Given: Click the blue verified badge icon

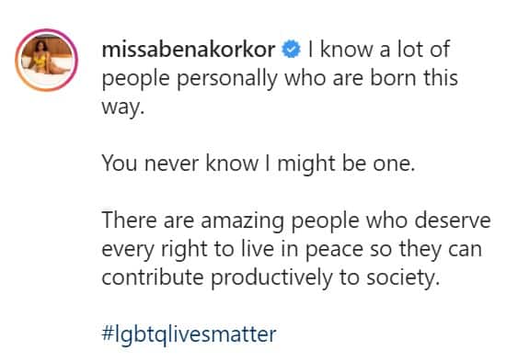Looking at the screenshot, I should tap(291, 50).
